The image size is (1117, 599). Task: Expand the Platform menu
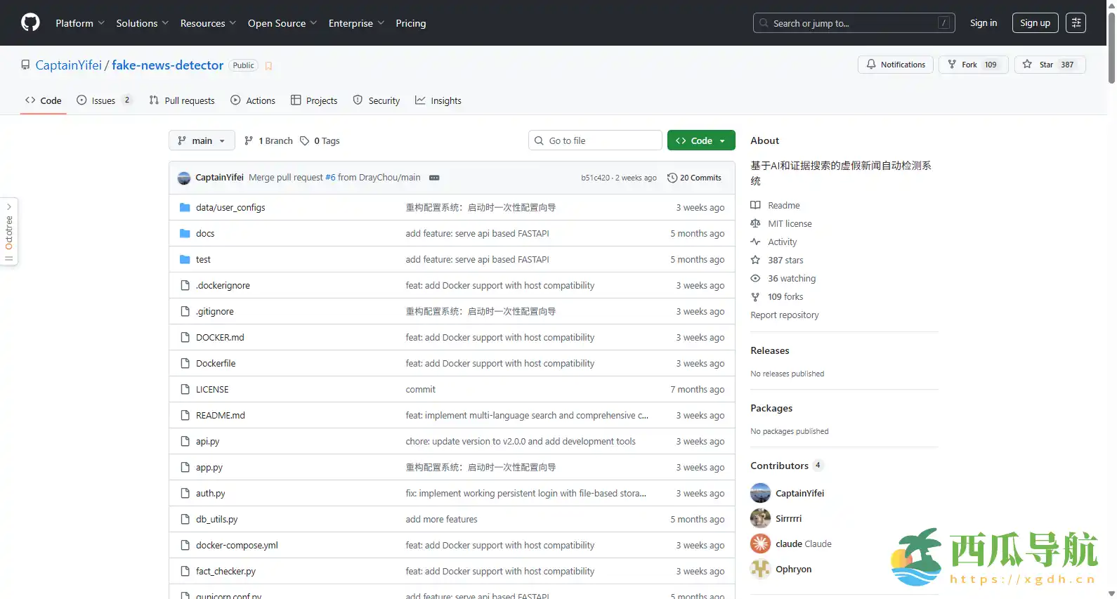pos(80,23)
